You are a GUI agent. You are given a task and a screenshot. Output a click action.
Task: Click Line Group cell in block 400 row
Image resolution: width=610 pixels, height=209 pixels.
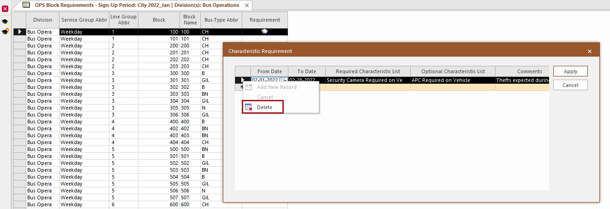point(124,122)
